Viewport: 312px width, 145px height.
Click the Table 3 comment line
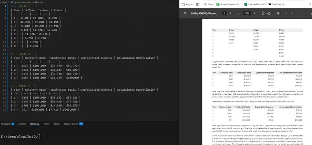(23, 86)
